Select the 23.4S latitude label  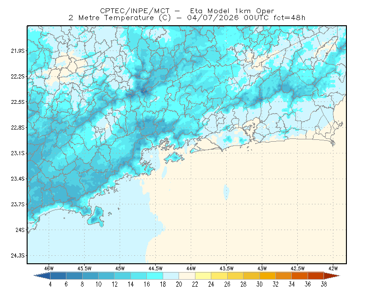18,179
